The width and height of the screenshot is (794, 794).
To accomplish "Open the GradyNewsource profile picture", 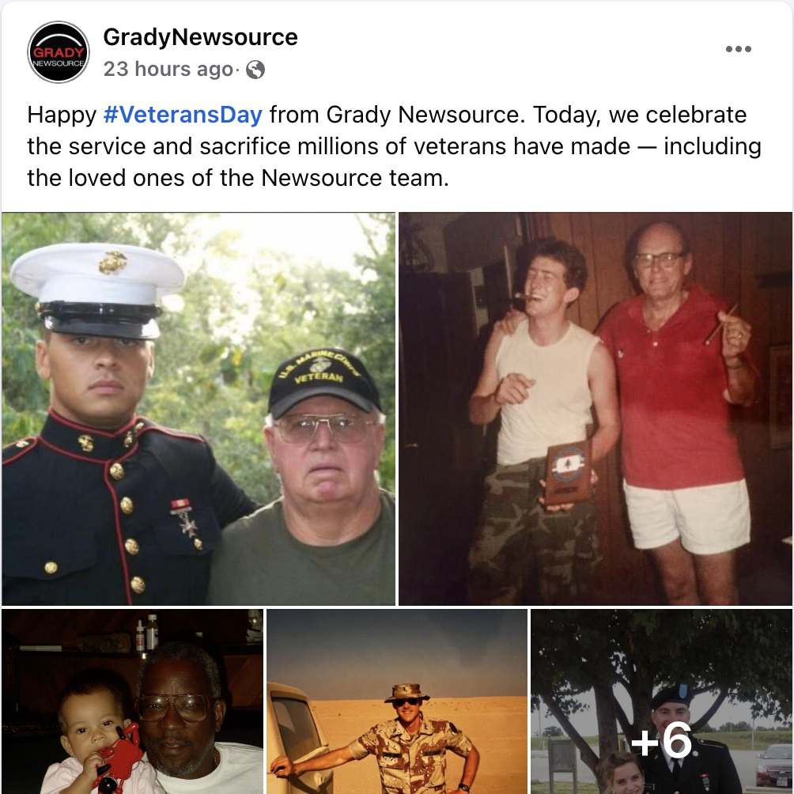I will click(59, 52).
